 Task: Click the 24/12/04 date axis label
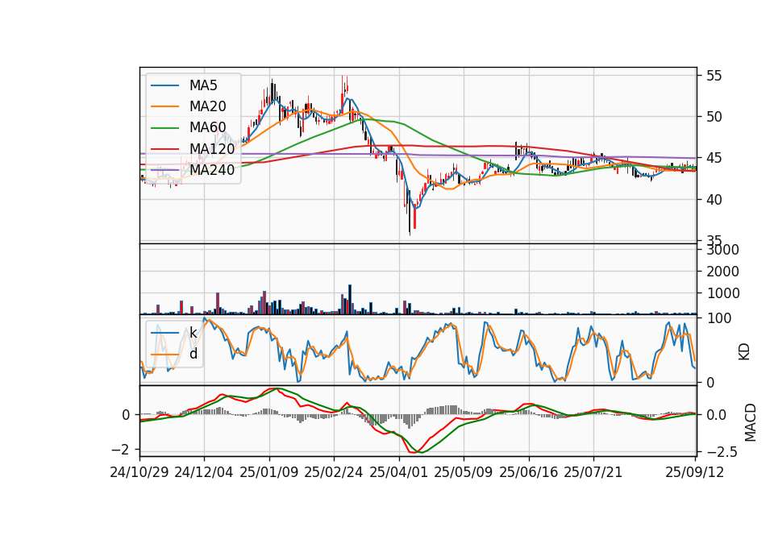(203, 472)
